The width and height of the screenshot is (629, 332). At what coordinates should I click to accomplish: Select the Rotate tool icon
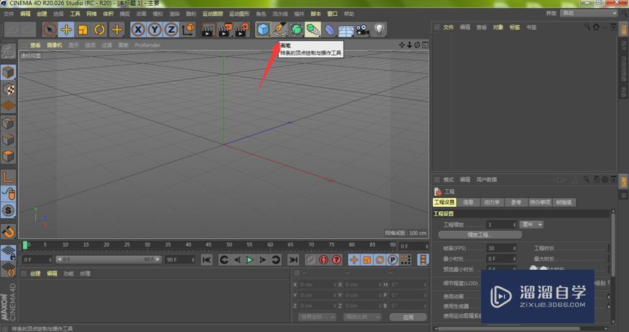tap(99, 30)
